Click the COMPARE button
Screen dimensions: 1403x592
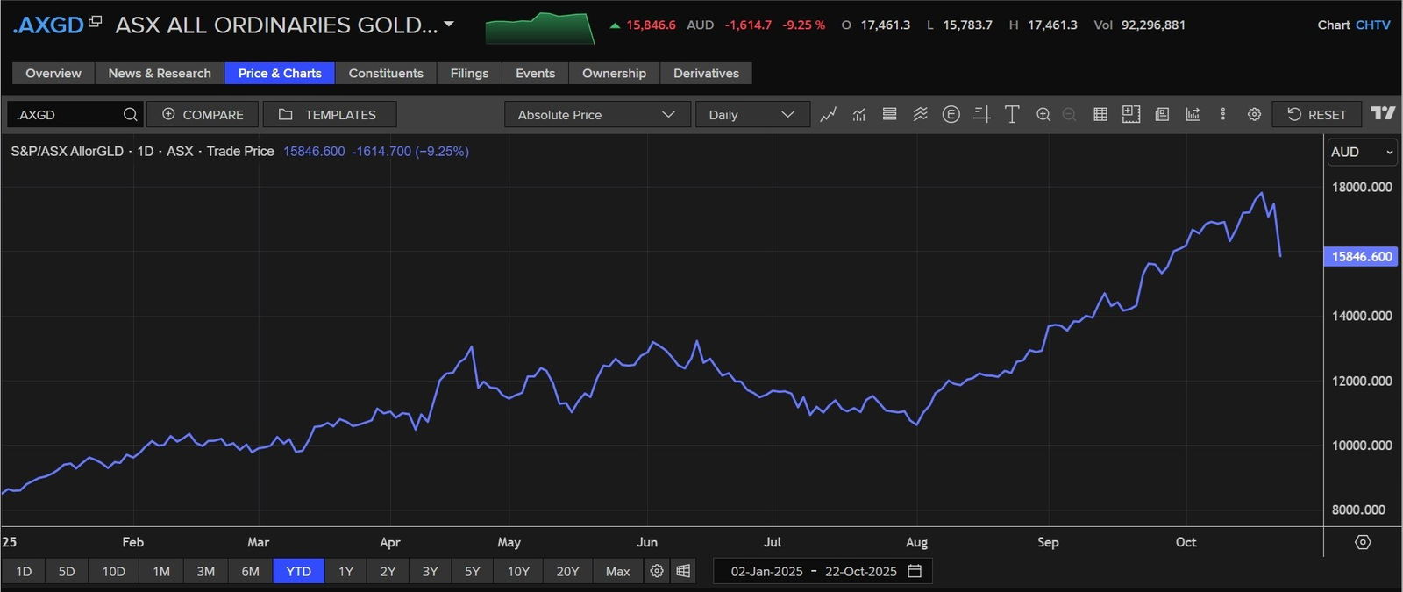pyautogui.click(x=203, y=115)
